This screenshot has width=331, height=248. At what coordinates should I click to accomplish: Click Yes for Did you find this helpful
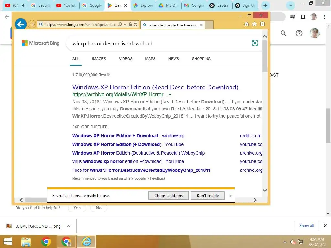click(x=77, y=208)
